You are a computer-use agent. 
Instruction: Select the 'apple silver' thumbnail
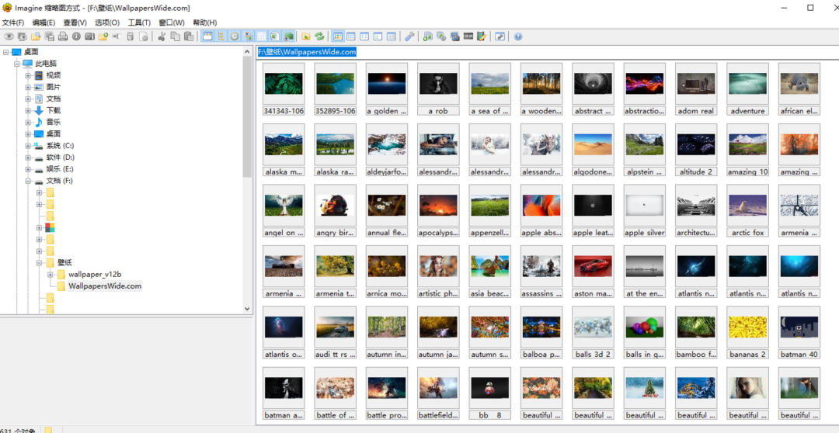(x=644, y=211)
